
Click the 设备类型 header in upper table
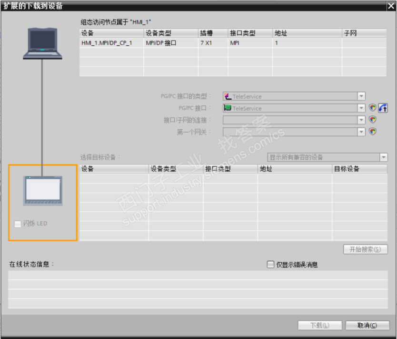point(171,33)
